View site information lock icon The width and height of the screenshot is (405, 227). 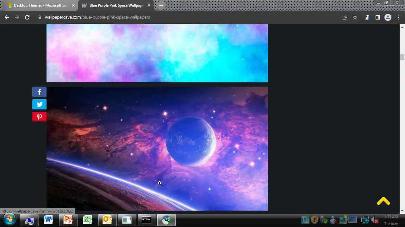40,17
